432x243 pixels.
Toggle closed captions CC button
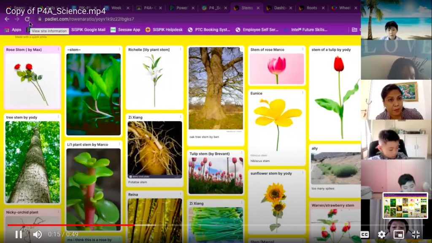(364, 235)
